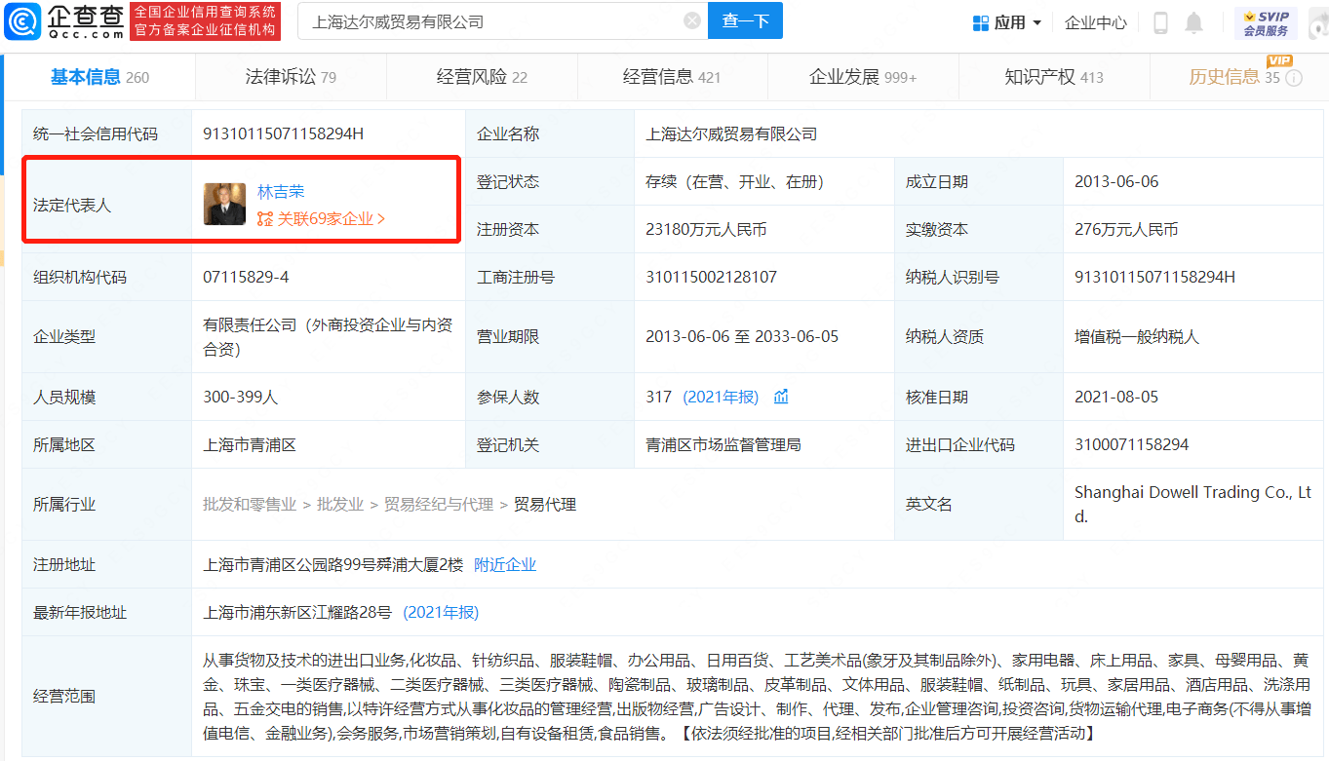Viewport: 1329px width, 761px height.
Task: Switch to the 经营风险 tab
Action: 482,77
